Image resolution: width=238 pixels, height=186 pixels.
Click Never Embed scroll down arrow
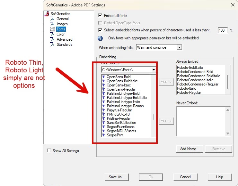(x=228, y=133)
